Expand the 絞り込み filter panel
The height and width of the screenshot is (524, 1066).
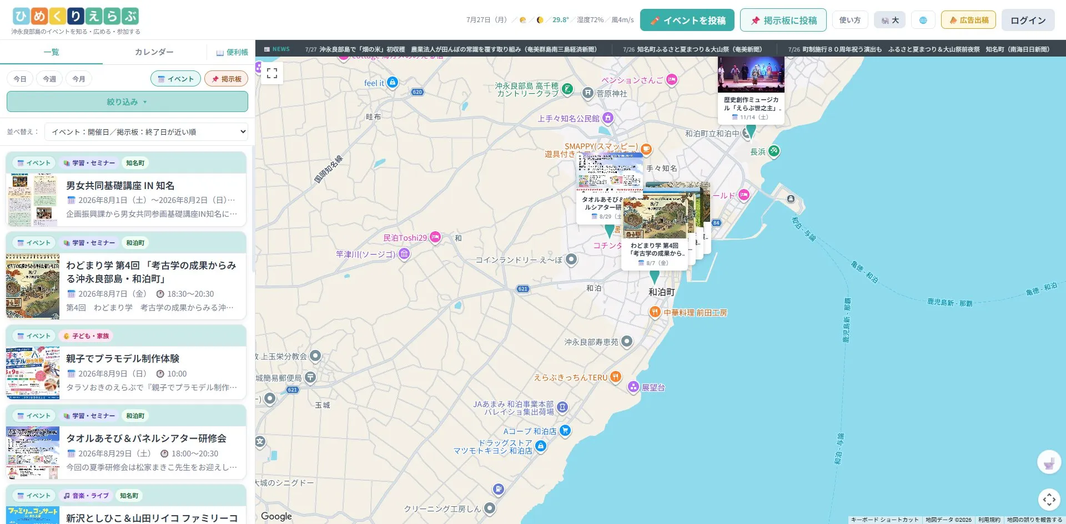[127, 102]
